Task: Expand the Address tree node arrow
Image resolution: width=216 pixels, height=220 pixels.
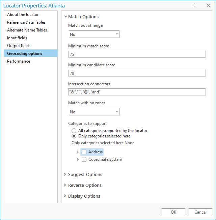Action: [x=78, y=152]
